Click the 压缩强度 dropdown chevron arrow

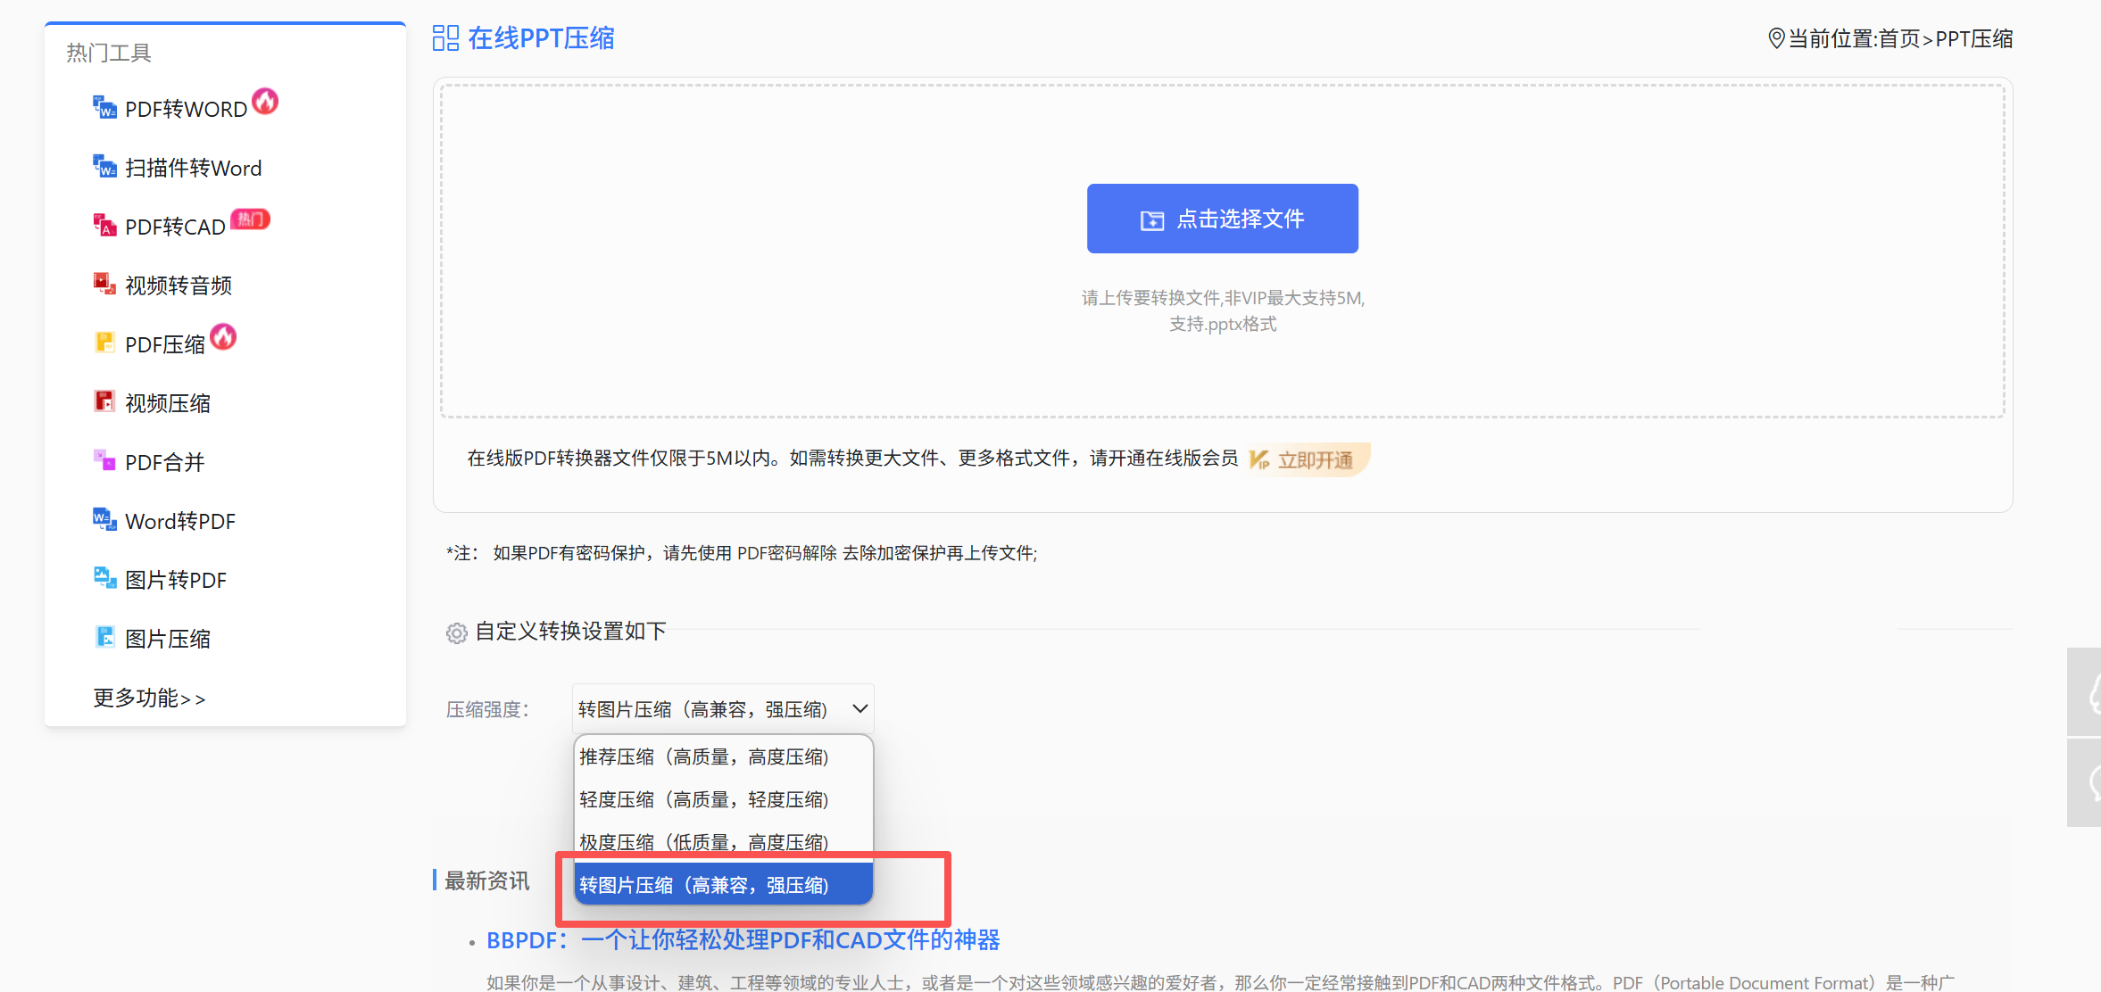click(859, 709)
